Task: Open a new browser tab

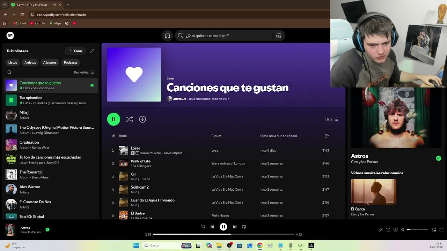Action: [68, 5]
